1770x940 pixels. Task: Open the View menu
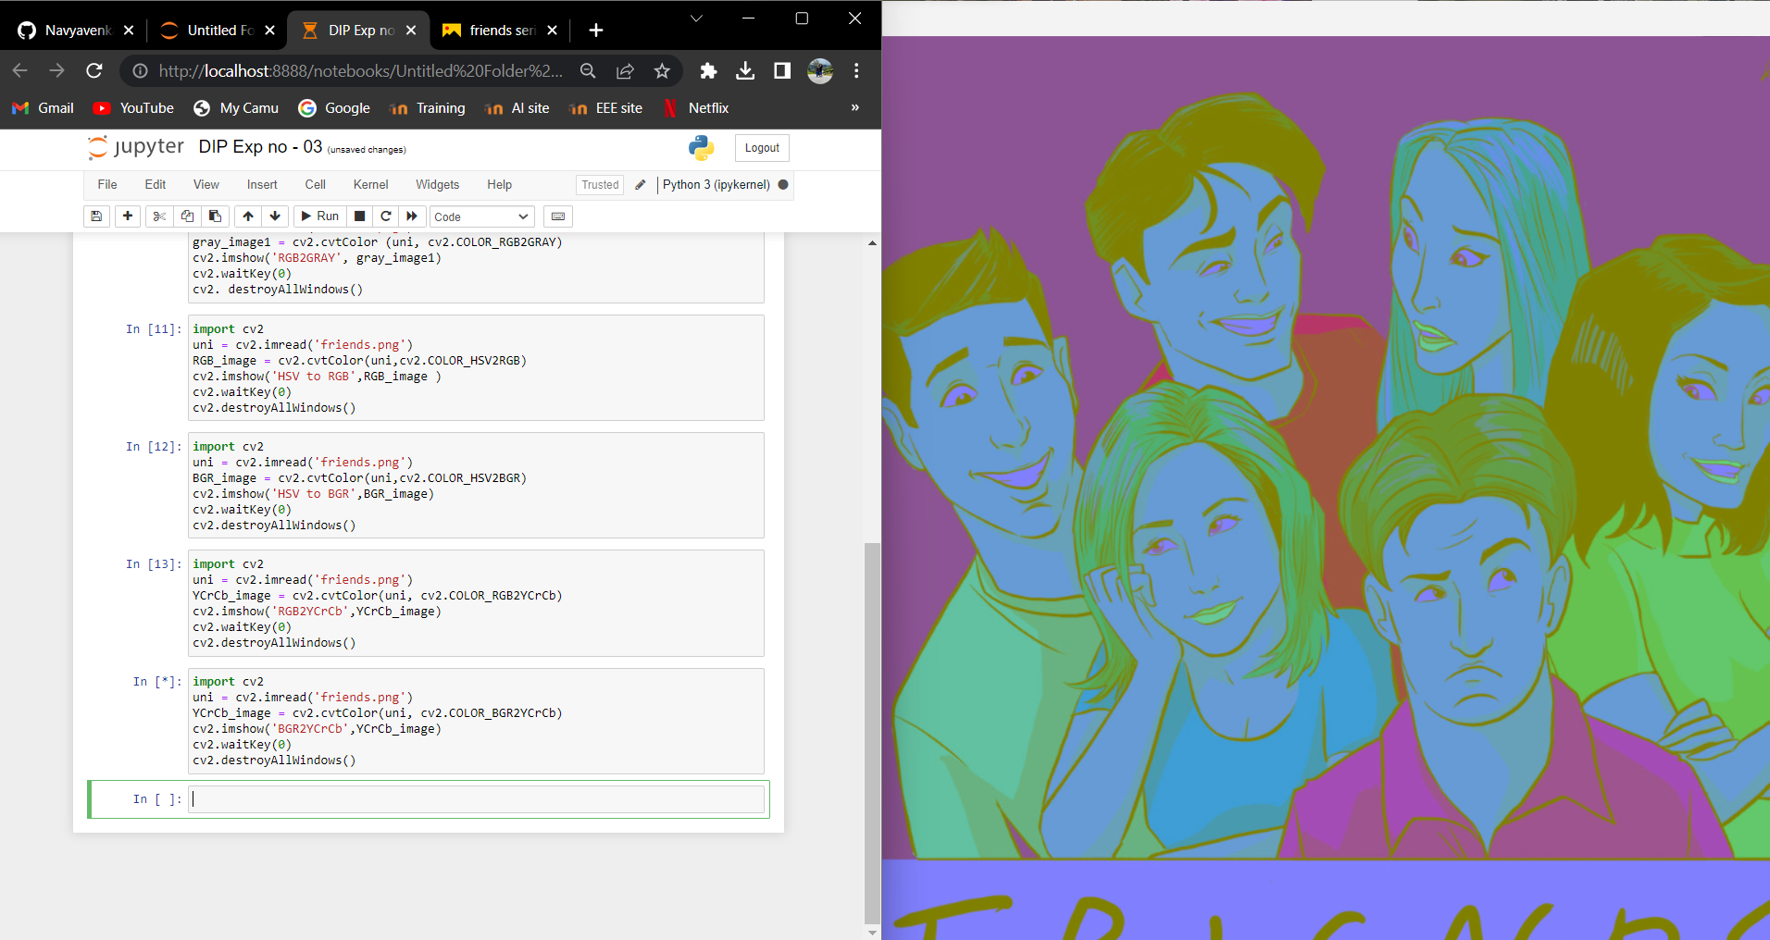click(206, 185)
